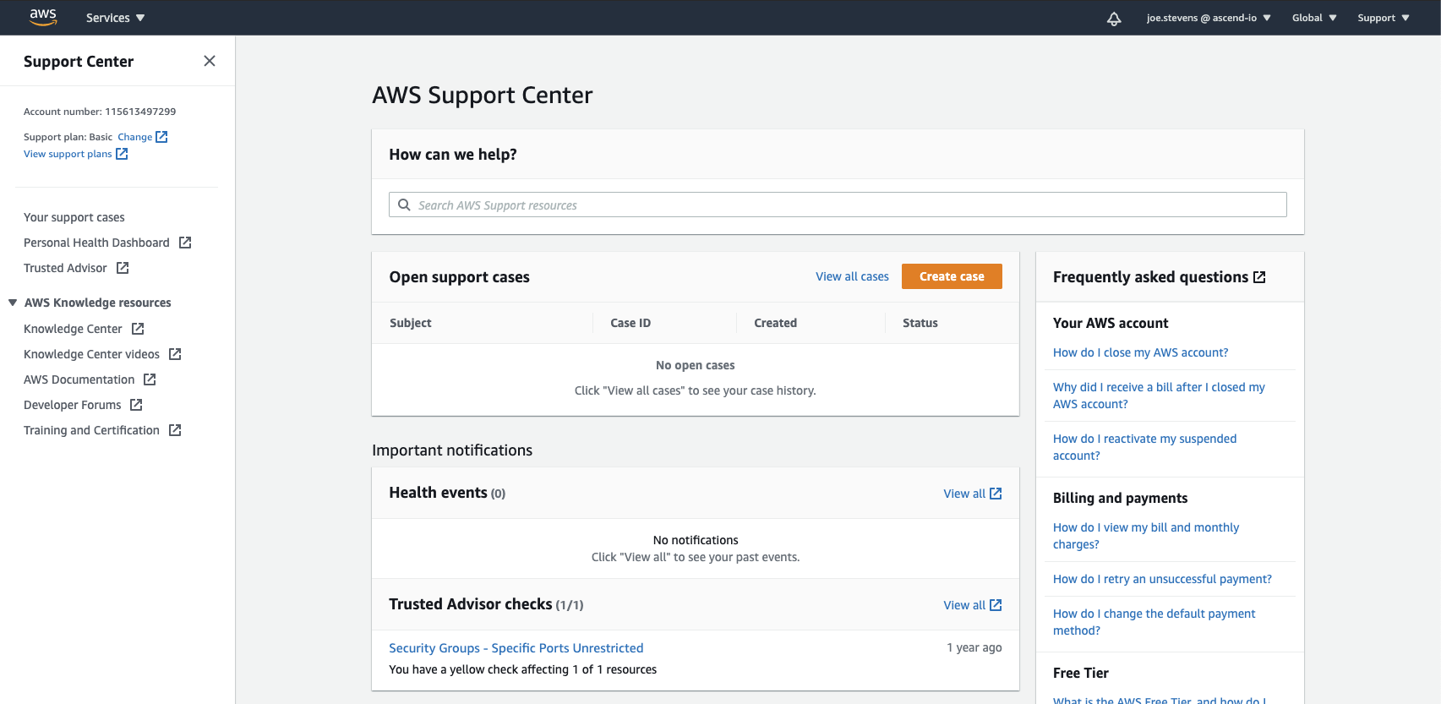Click View all for Health events

coord(964,494)
